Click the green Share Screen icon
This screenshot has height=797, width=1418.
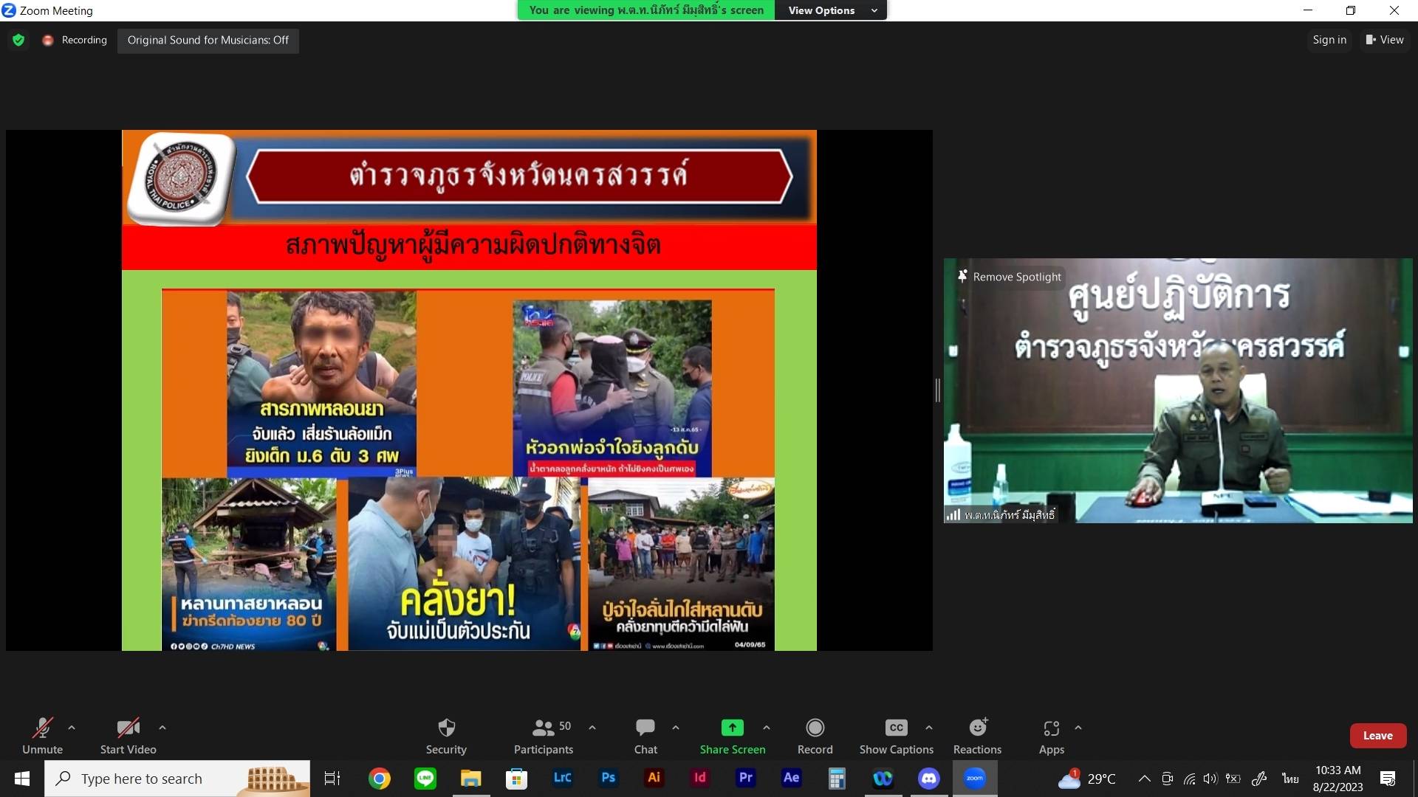click(732, 728)
